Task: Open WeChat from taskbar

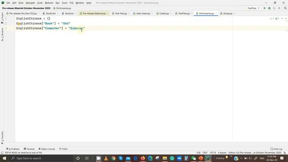Action: (193, 158)
